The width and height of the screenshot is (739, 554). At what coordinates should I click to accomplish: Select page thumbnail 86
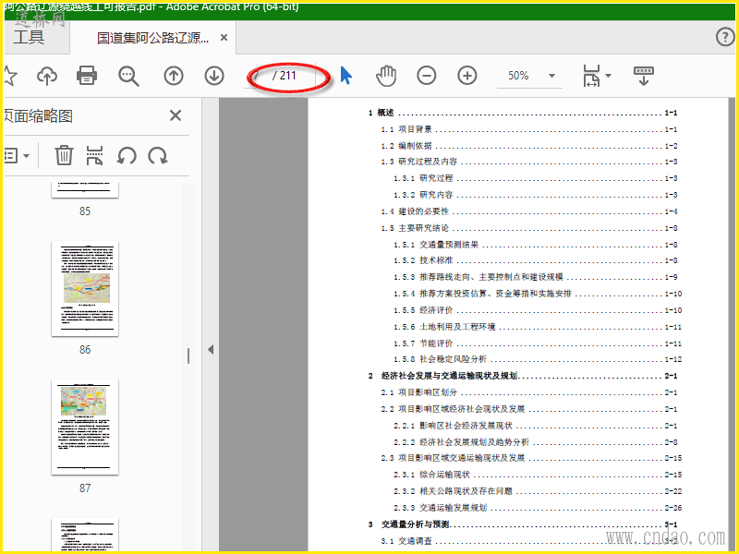(85, 288)
